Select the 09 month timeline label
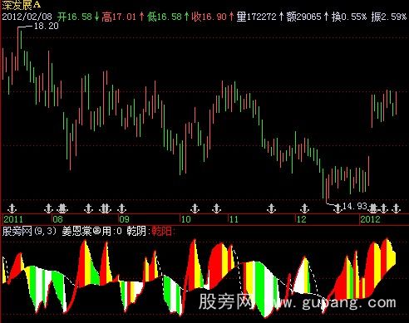 point(124,219)
